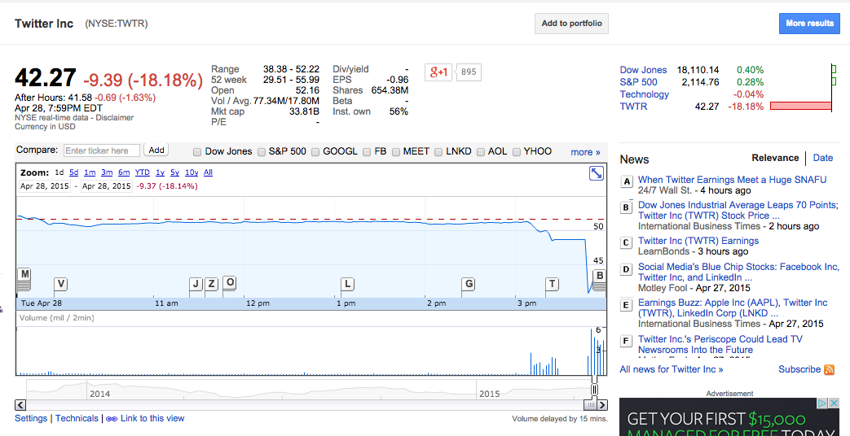Click the AdChoices icon on the advertisement
This screenshot has height=436, width=850.
point(821,403)
